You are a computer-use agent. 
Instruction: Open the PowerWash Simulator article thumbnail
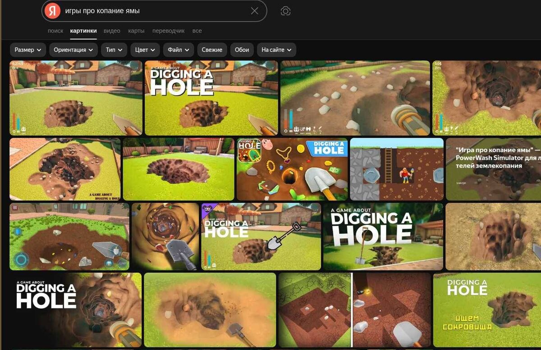pos(493,169)
